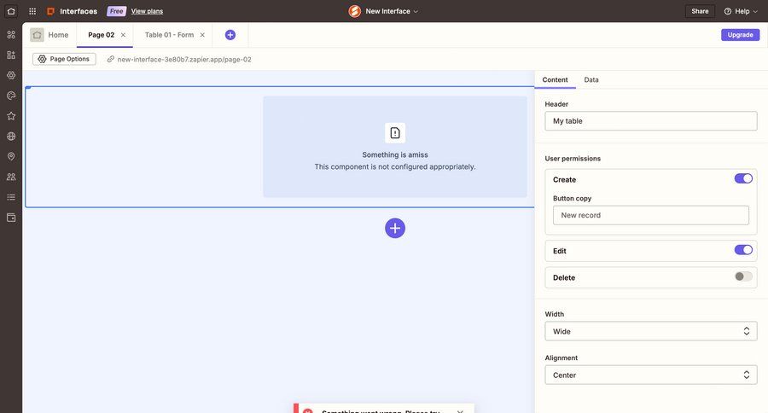Click the Share button
The width and height of the screenshot is (768, 413).
700,11
